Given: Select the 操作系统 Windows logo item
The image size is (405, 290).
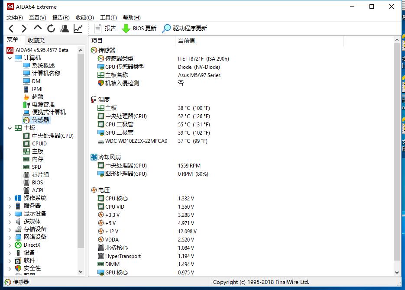Looking at the screenshot, I should (x=30, y=198).
